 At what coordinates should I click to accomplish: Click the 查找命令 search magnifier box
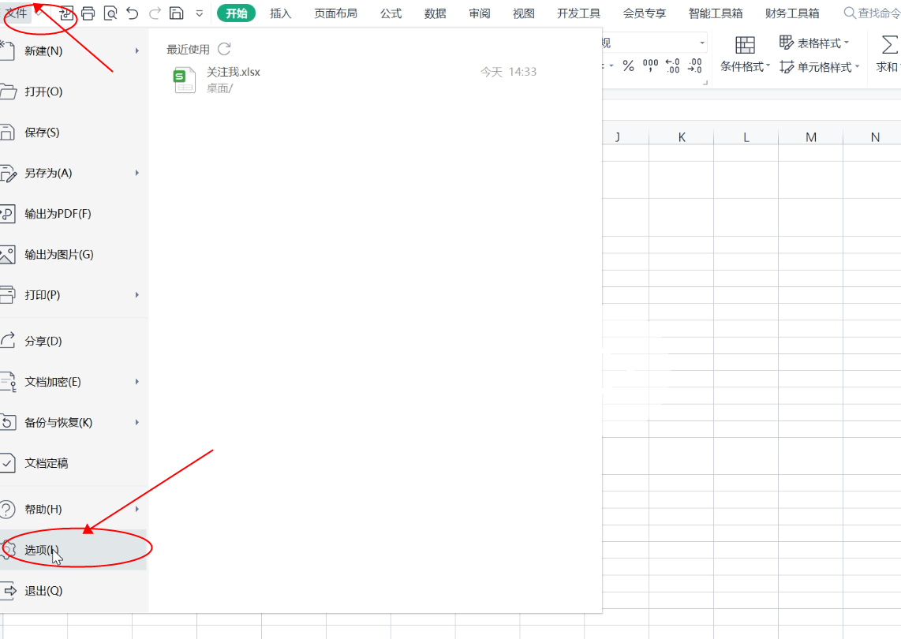(872, 13)
